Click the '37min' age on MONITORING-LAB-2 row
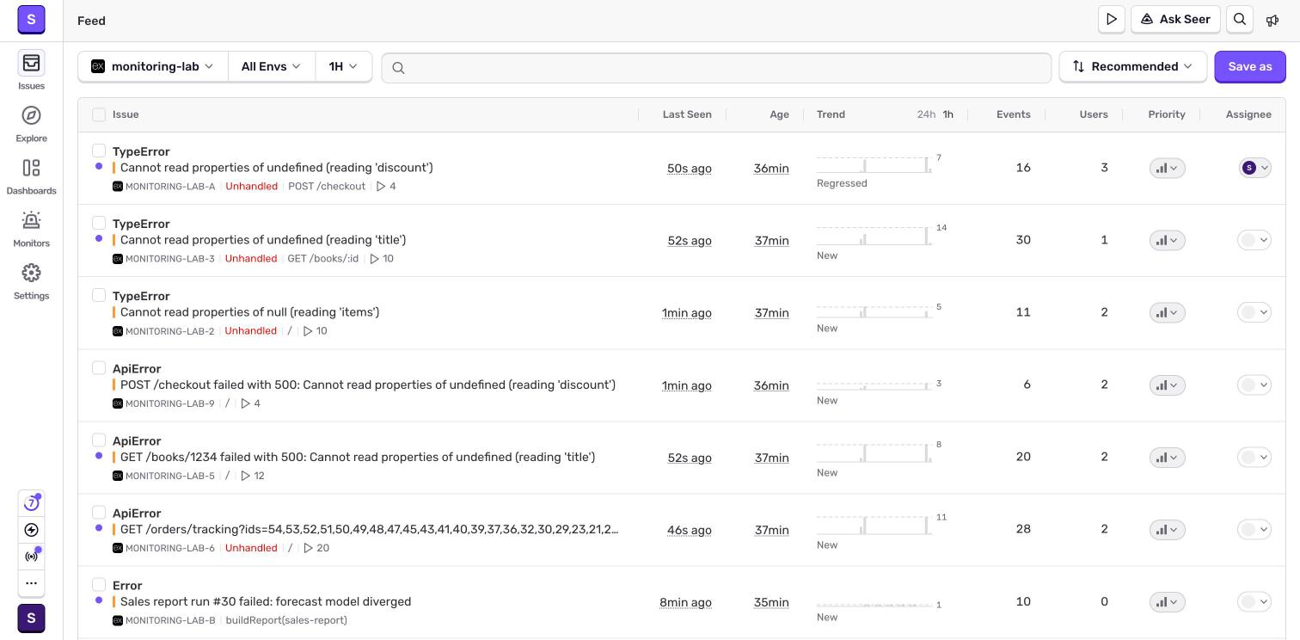 click(771, 313)
